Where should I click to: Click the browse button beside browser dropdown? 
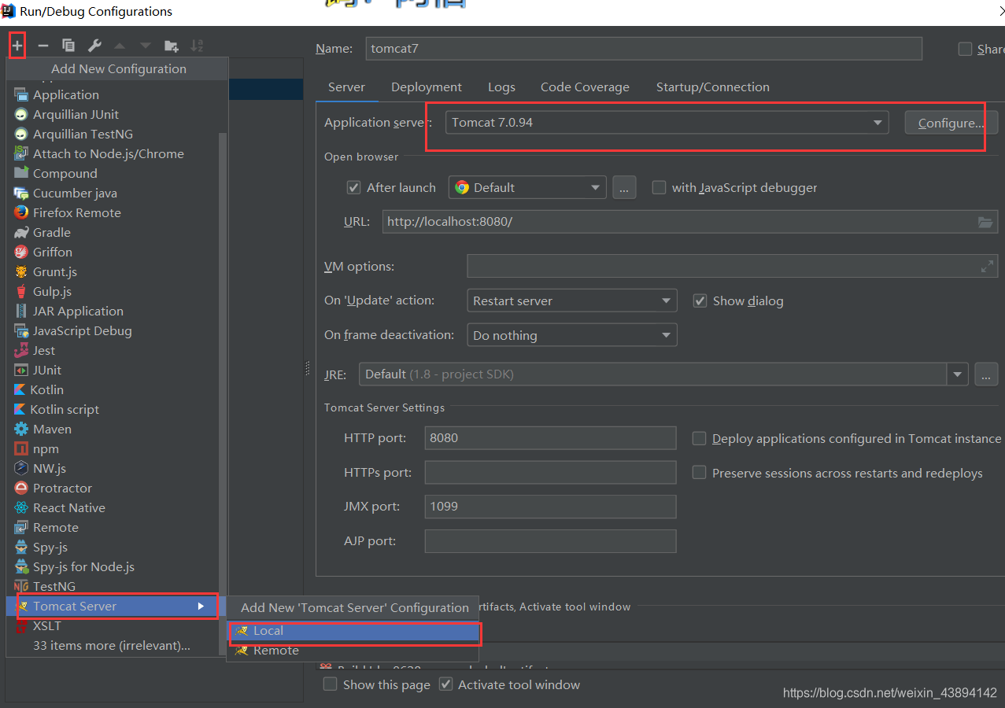[x=624, y=187]
